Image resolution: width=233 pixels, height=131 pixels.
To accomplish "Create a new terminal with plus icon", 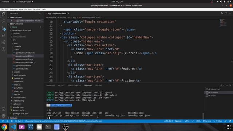I will pos(221,85).
